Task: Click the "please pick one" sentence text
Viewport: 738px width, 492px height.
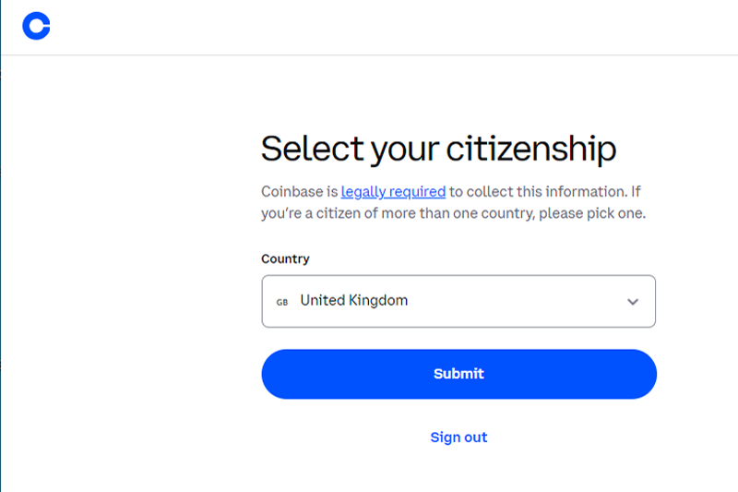Action: [x=592, y=213]
